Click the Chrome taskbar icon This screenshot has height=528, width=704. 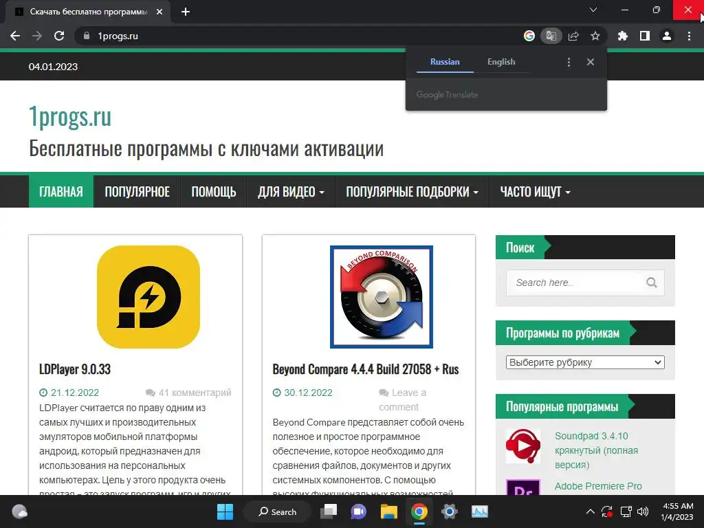pos(419,511)
